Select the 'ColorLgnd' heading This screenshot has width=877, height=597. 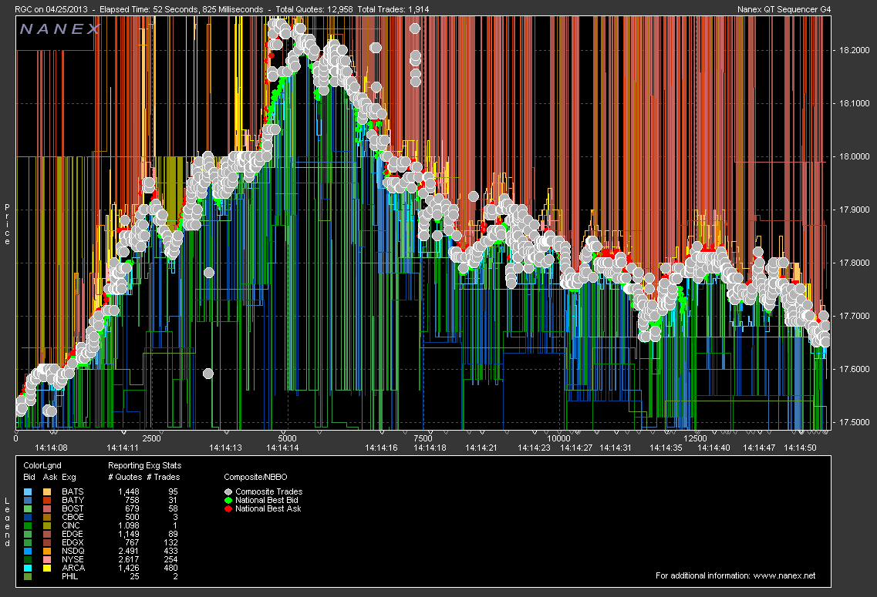[42, 466]
